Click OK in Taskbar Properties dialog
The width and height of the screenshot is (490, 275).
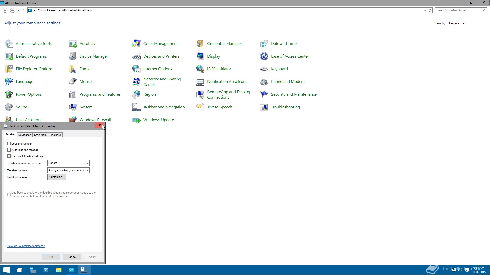[x=51, y=257]
